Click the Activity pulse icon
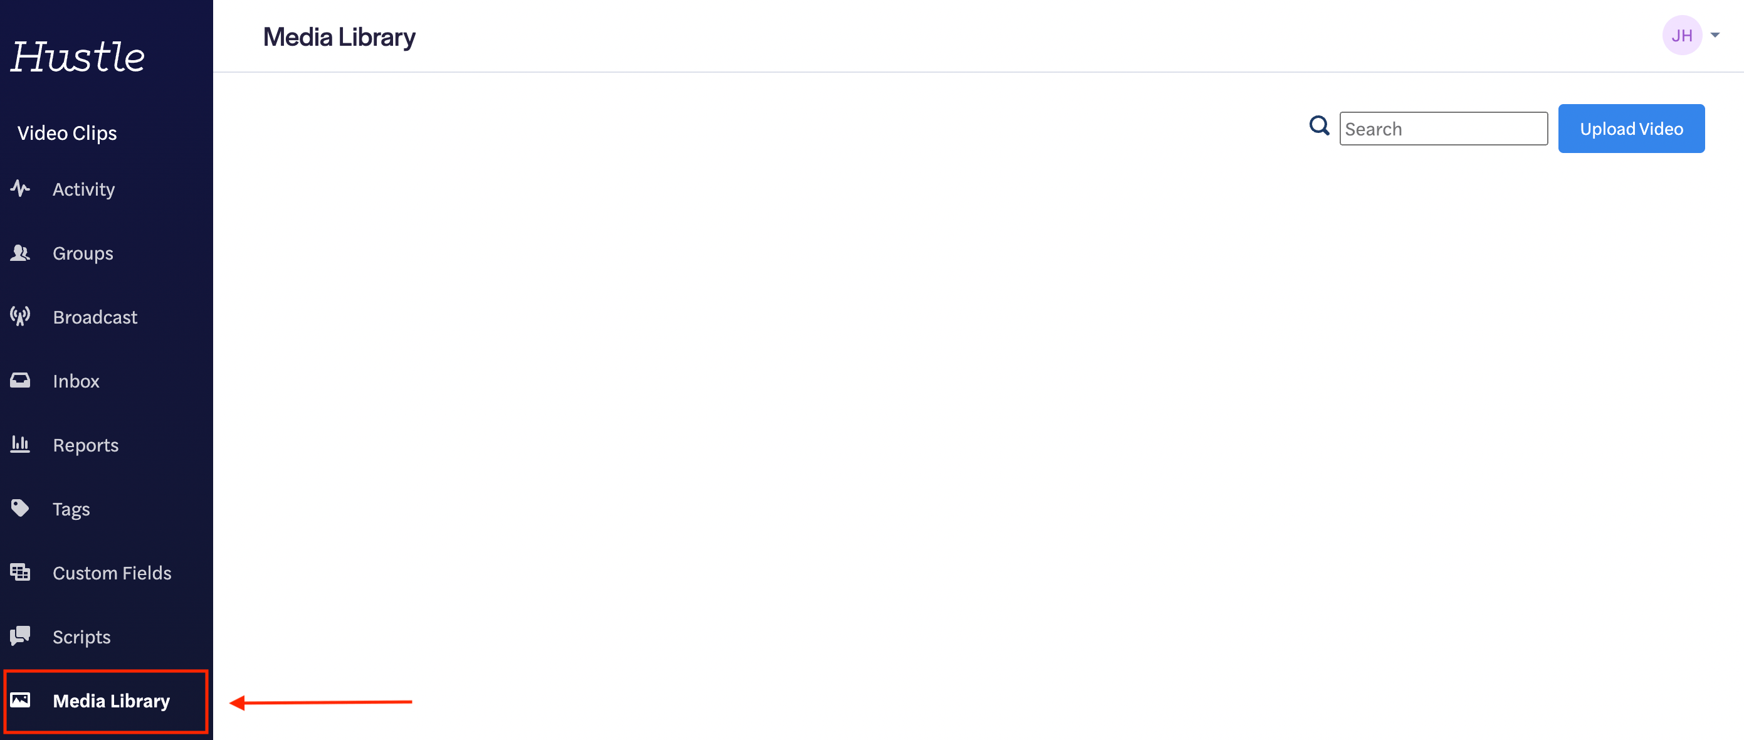The image size is (1744, 740). pos(20,188)
